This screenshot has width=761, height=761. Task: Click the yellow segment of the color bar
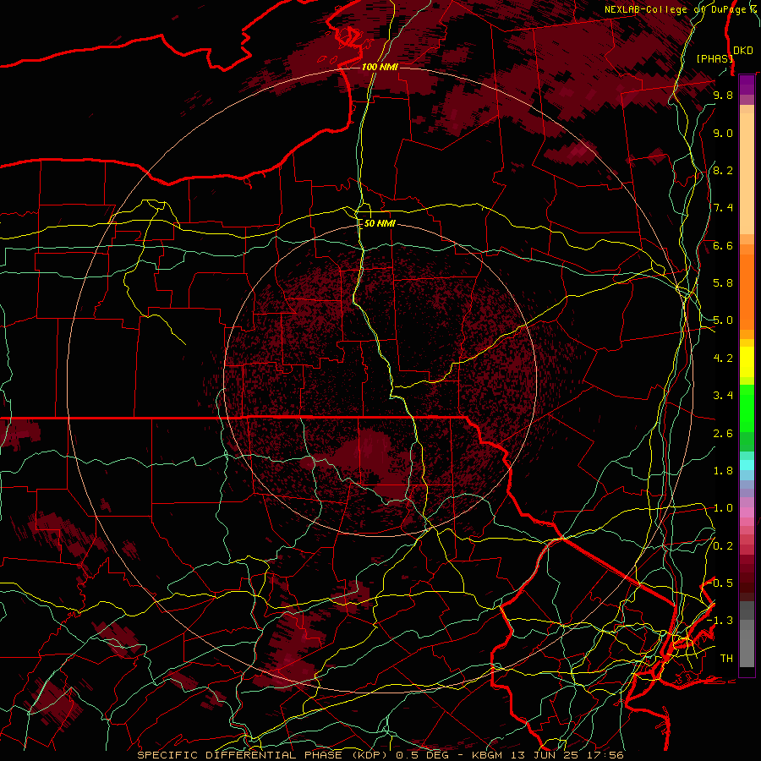[747, 362]
